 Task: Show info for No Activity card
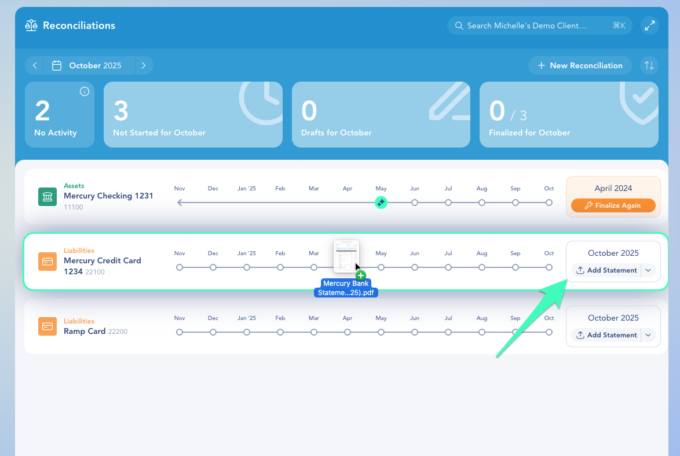tap(85, 91)
